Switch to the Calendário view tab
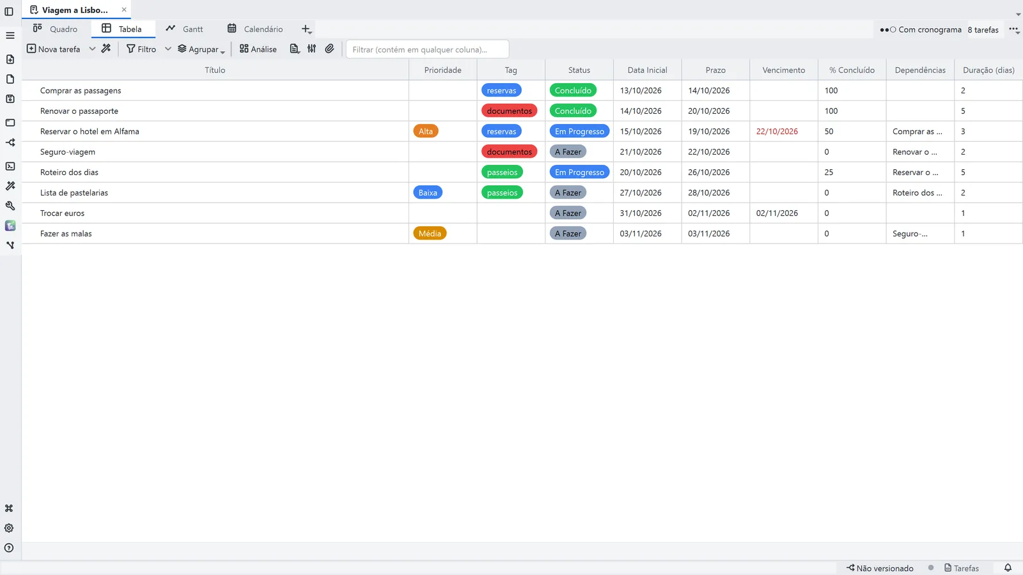Screen dimensions: 1023x575 coord(255,29)
